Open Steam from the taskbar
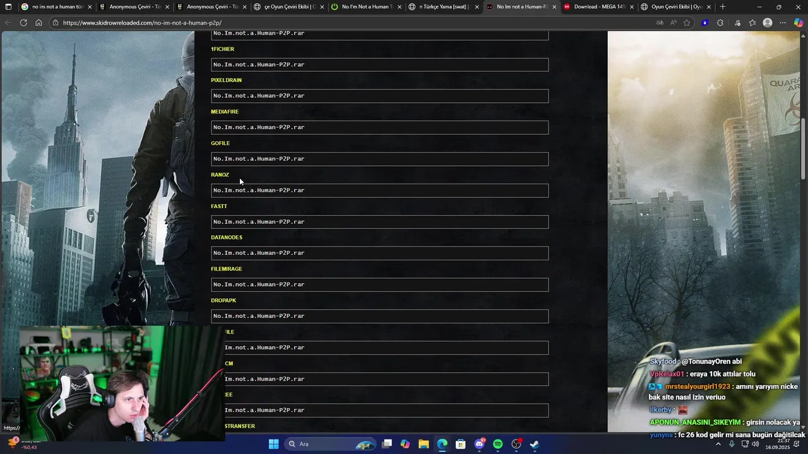Viewport: 808px width, 454px height. click(x=534, y=444)
